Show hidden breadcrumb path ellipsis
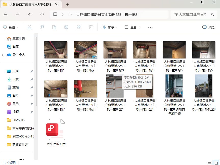The width and height of the screenshot is (220, 165). tap(70, 15)
